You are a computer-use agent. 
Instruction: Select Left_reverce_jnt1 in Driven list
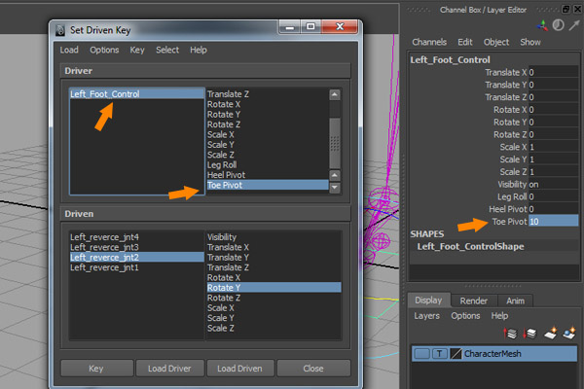coord(136,267)
